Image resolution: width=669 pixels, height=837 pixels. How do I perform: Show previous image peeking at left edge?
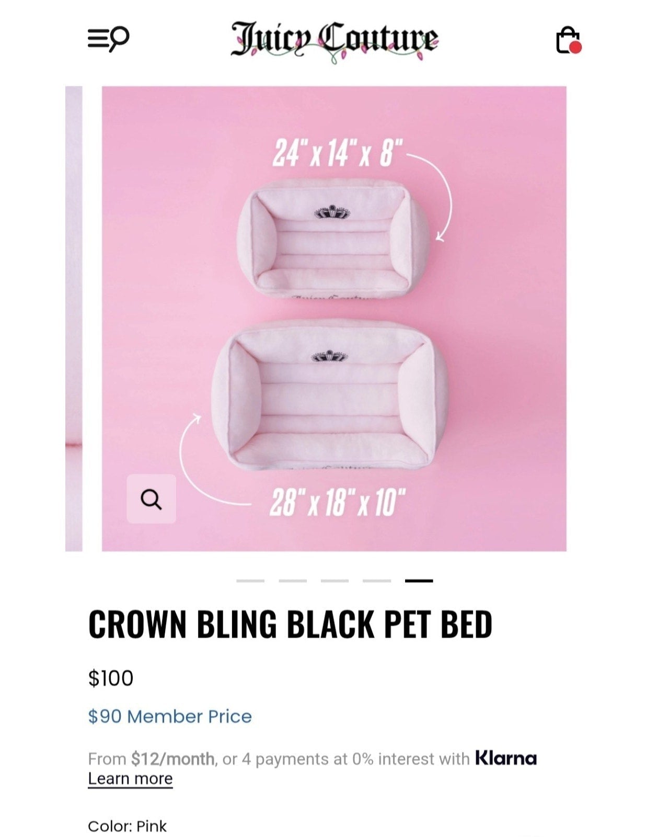[74, 318]
